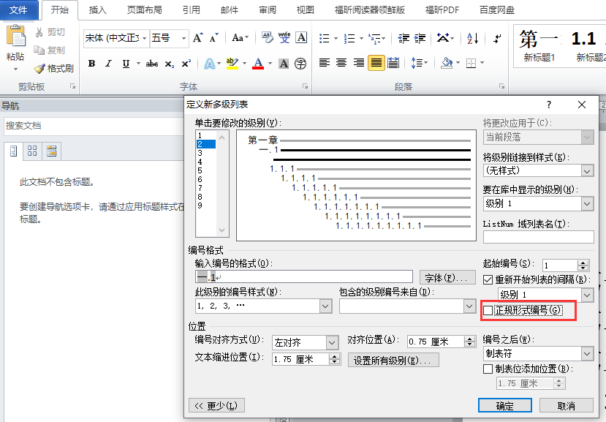
Task: Click 设置所有级别(E)... button
Action: 393,361
